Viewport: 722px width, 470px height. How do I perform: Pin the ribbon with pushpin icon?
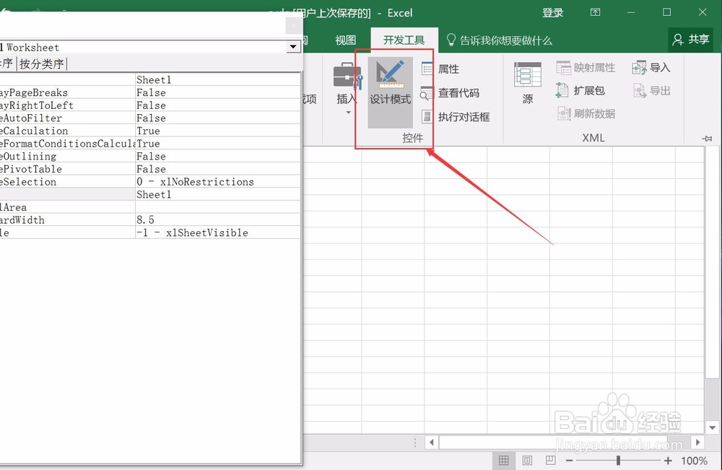[x=707, y=138]
